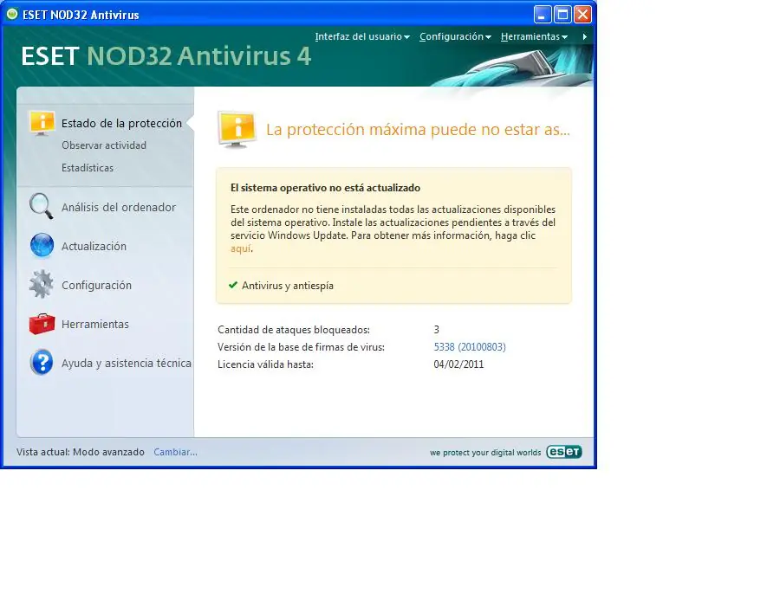Click the gear icon for Configuración
This screenshot has height=606, width=780.
coord(42,284)
